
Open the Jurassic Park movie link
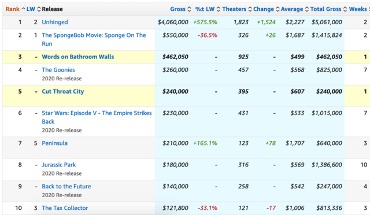click(x=59, y=165)
